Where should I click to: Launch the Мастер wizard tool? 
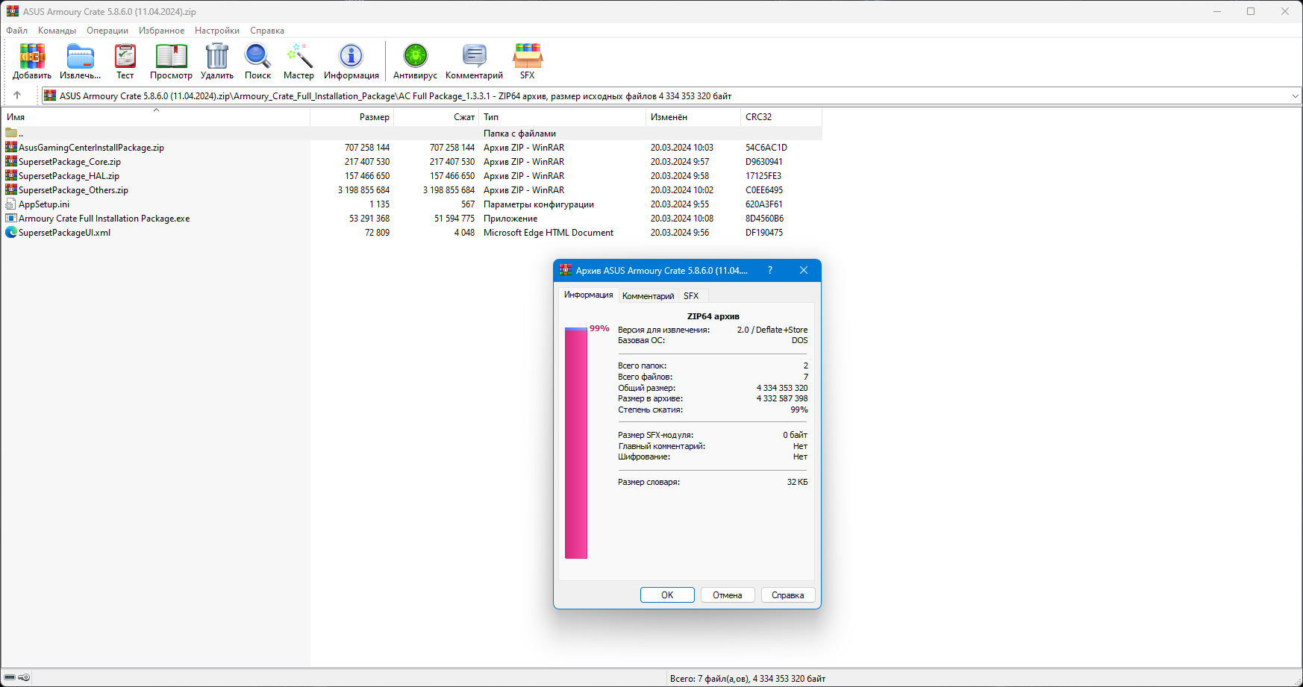(x=299, y=60)
